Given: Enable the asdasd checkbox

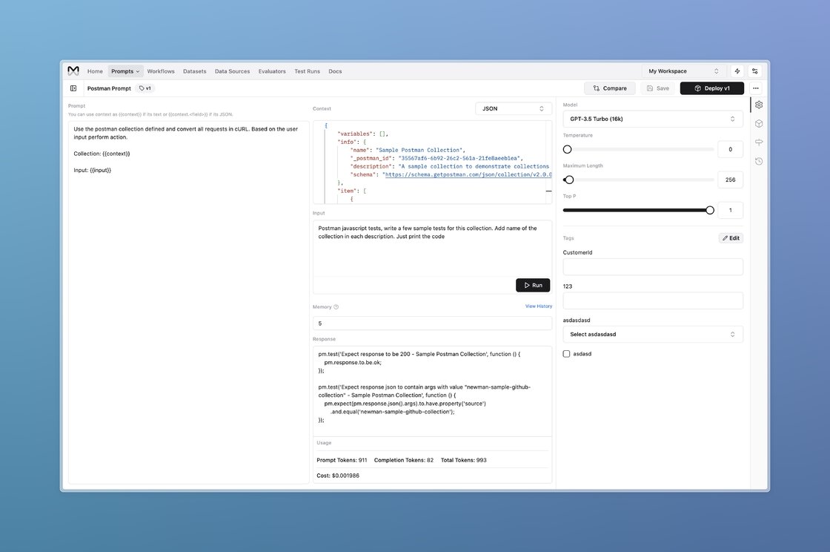Looking at the screenshot, I should pos(566,354).
